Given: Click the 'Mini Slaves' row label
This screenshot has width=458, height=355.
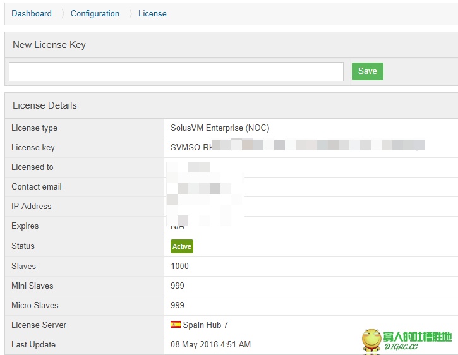Looking at the screenshot, I should [32, 286].
